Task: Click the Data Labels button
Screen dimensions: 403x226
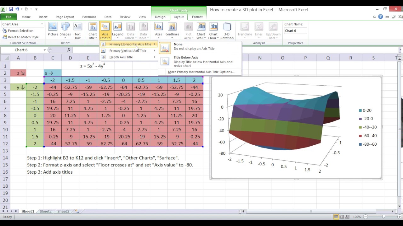Action: pyautogui.click(x=130, y=31)
